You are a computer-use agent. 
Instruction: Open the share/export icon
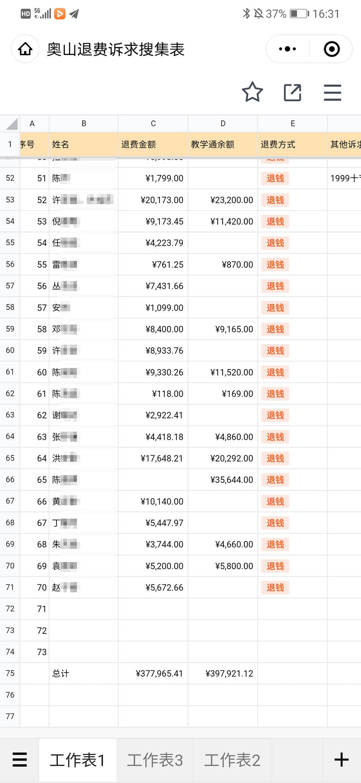293,92
